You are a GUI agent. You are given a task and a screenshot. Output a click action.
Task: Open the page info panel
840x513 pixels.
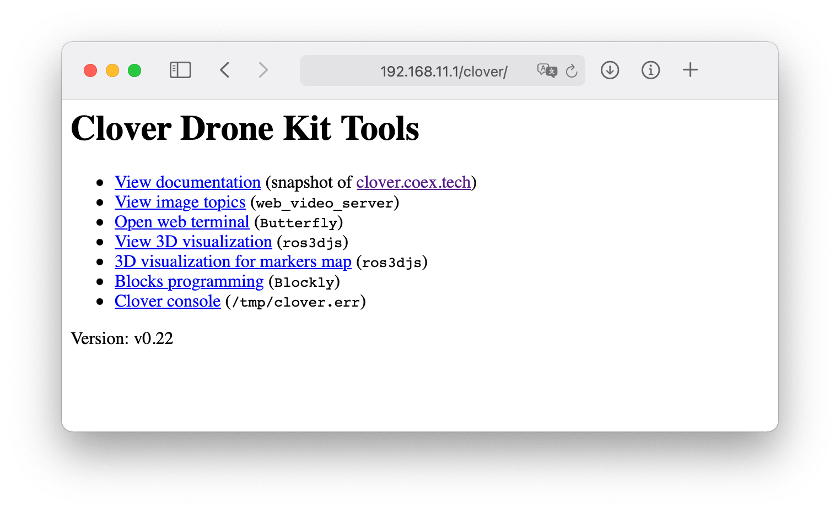(650, 70)
